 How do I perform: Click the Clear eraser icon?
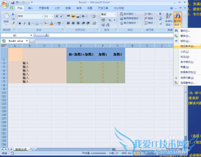160,23
